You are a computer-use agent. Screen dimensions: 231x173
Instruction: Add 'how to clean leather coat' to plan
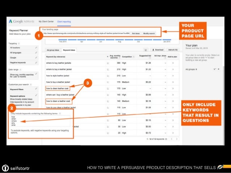173,88
